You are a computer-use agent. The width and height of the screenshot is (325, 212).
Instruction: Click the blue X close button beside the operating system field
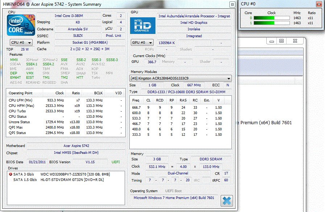(227, 201)
